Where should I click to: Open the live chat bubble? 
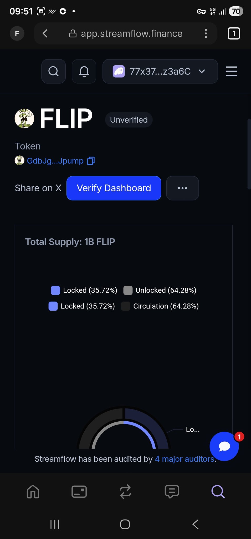pos(224,446)
